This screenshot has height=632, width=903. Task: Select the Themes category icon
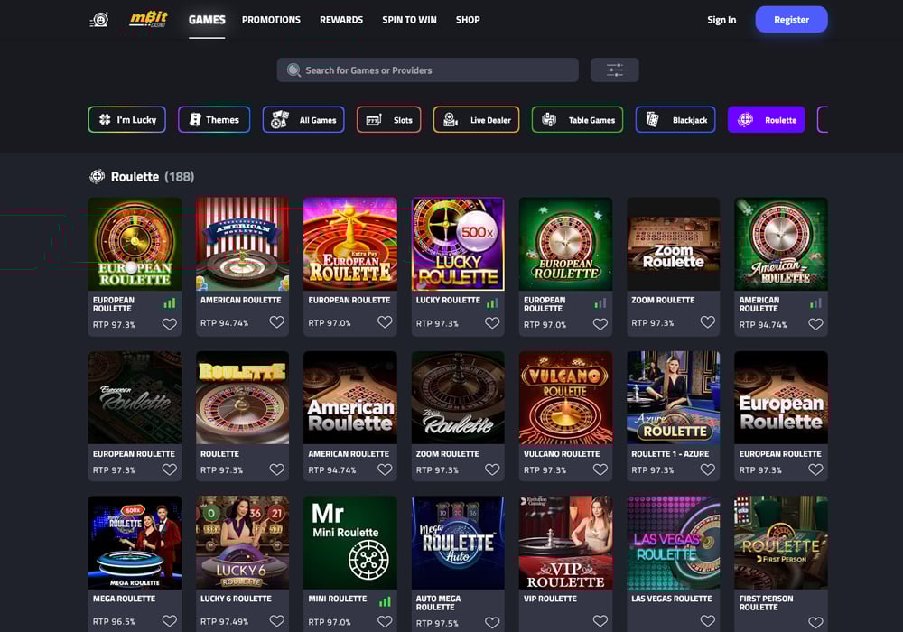[195, 119]
